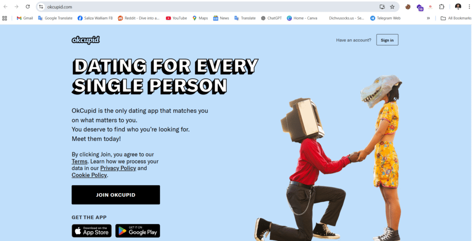Open the Telegram Web bookmark
Image resolution: width=472 pixels, height=241 pixels.
[385, 18]
